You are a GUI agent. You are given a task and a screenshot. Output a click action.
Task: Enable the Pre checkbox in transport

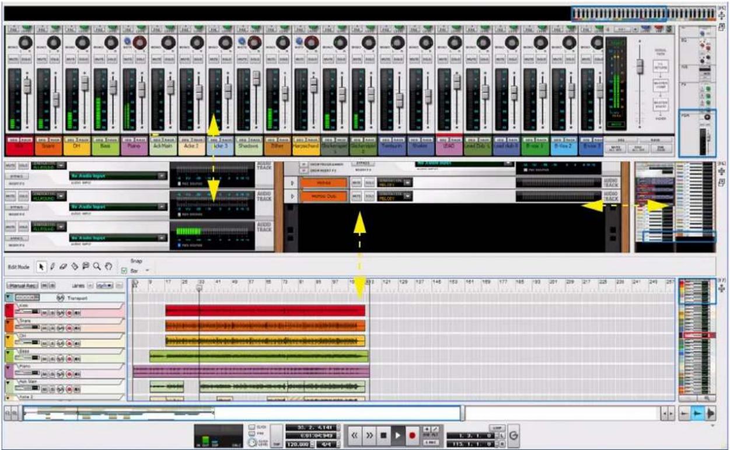(x=252, y=434)
